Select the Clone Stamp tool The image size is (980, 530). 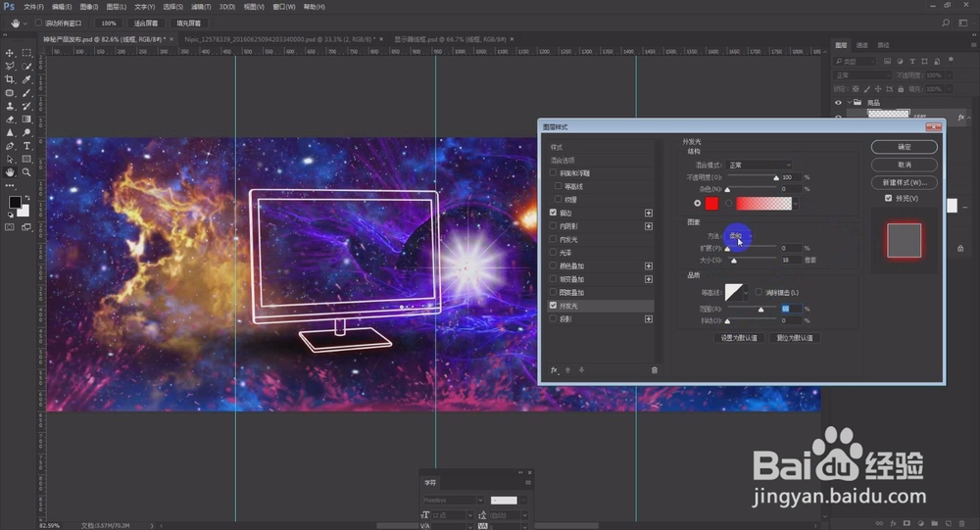point(10,106)
